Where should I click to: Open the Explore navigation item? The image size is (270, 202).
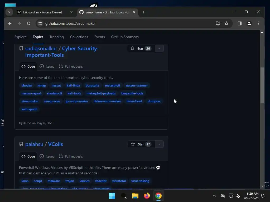coord(21,37)
